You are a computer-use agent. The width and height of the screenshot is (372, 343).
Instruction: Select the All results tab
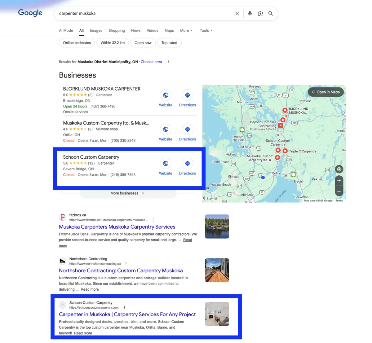tap(82, 31)
